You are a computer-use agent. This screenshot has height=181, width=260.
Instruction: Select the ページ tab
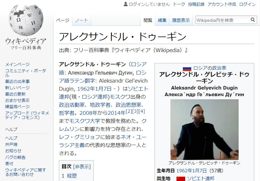pyautogui.click(x=62, y=20)
